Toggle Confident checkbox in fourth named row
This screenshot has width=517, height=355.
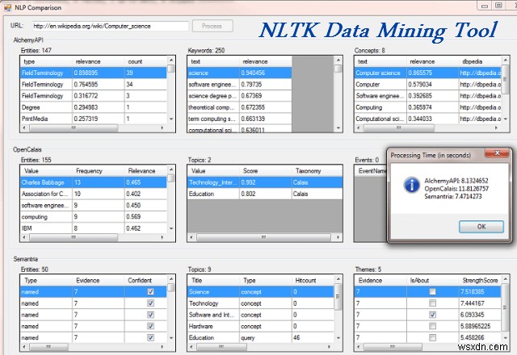(150, 326)
